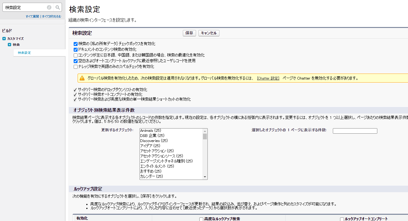Uncheck 検索の[私の所有データ]チェックボックスを有効化

pos(75,44)
